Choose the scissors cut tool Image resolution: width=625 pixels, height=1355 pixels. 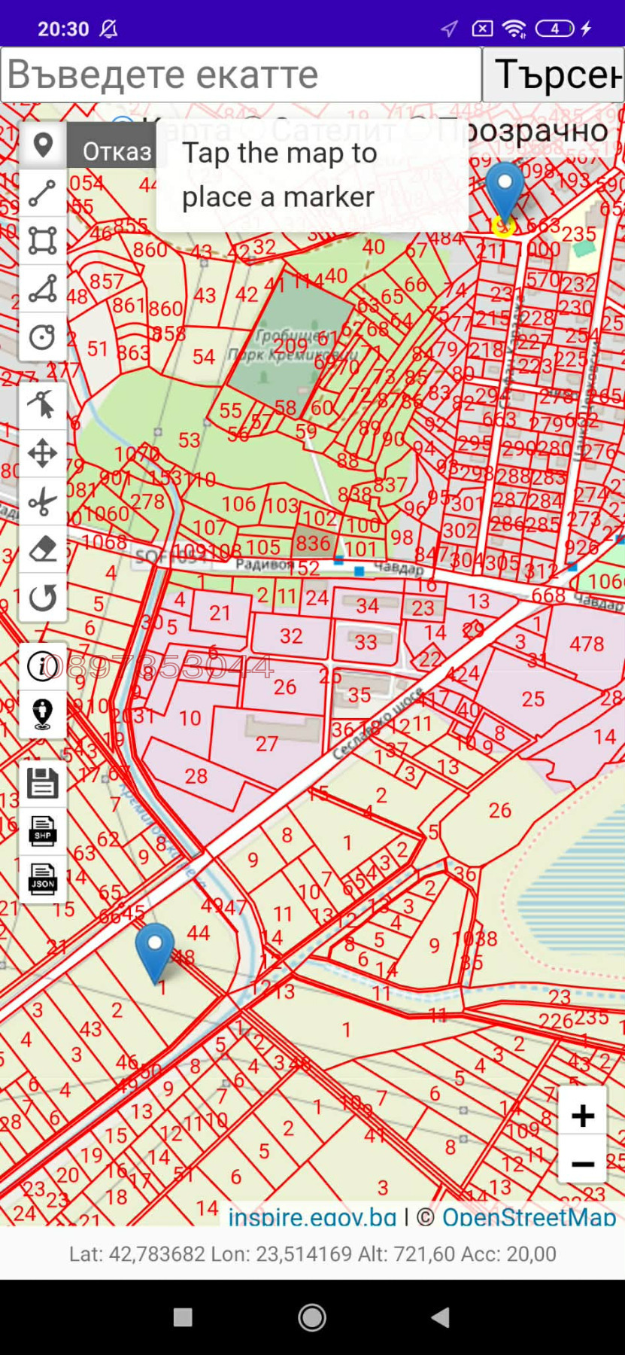(43, 501)
